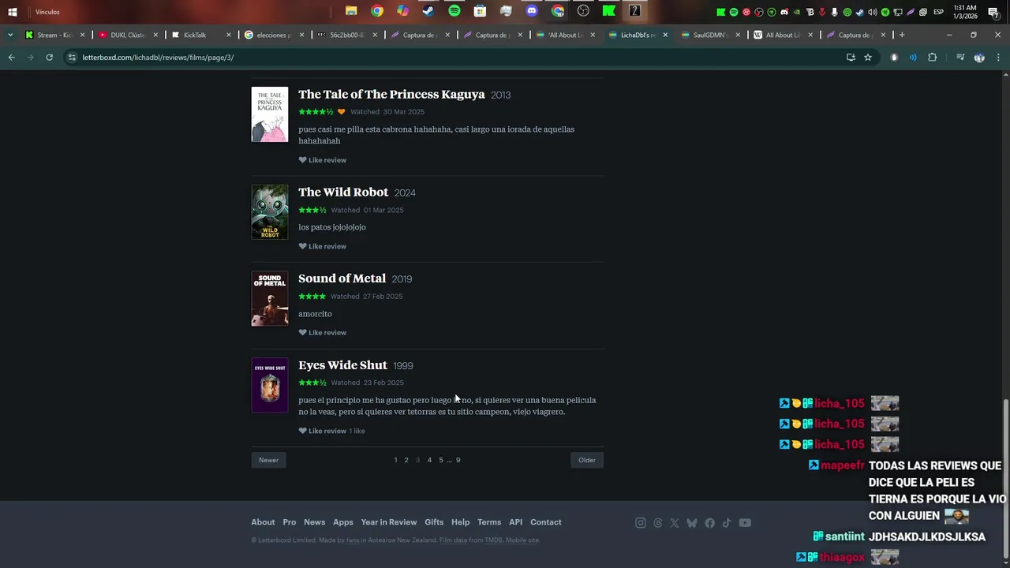
Task: Switch to elecciones Google tab
Action: pyautogui.click(x=273, y=35)
